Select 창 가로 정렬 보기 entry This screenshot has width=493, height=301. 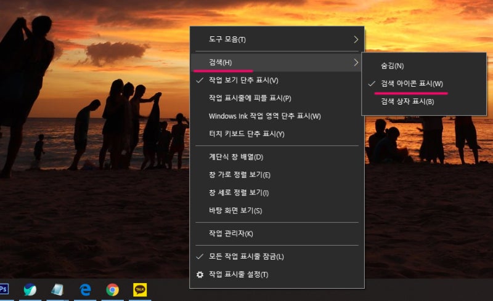277,175
